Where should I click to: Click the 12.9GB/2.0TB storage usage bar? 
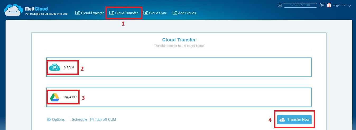(x=301, y=5)
